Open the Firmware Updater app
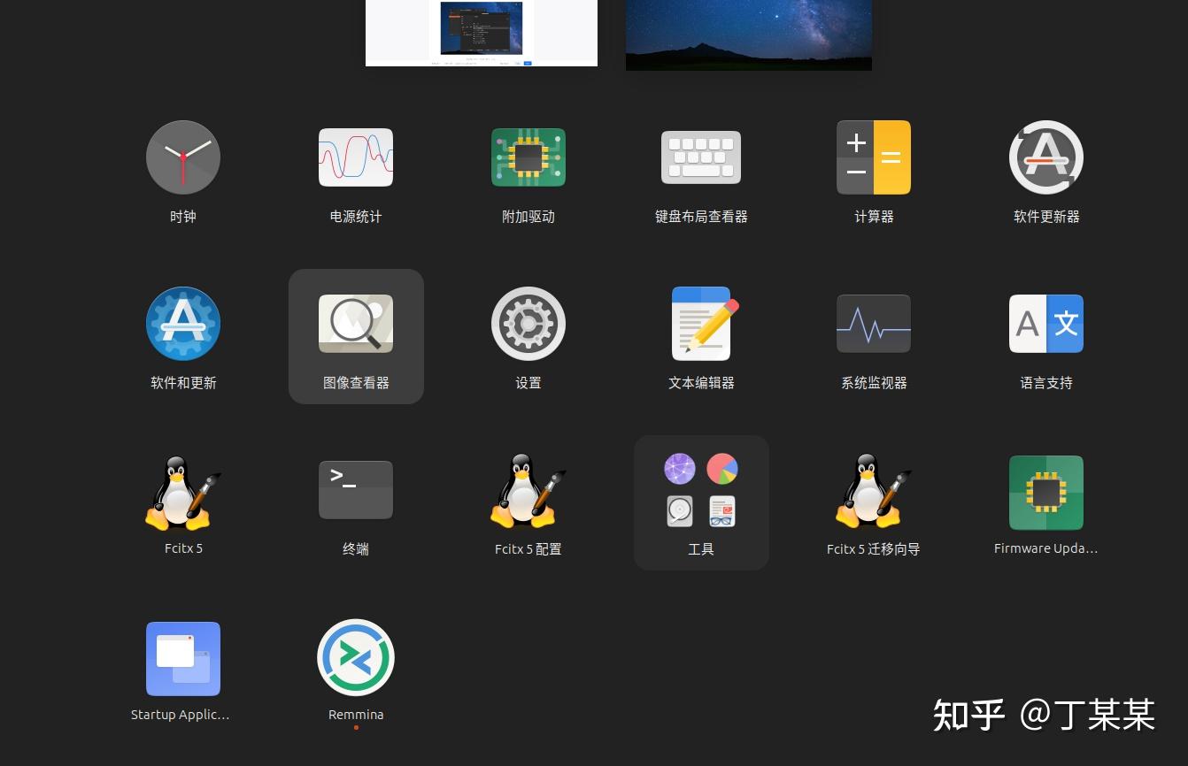This screenshot has width=1188, height=766. coord(1046,492)
